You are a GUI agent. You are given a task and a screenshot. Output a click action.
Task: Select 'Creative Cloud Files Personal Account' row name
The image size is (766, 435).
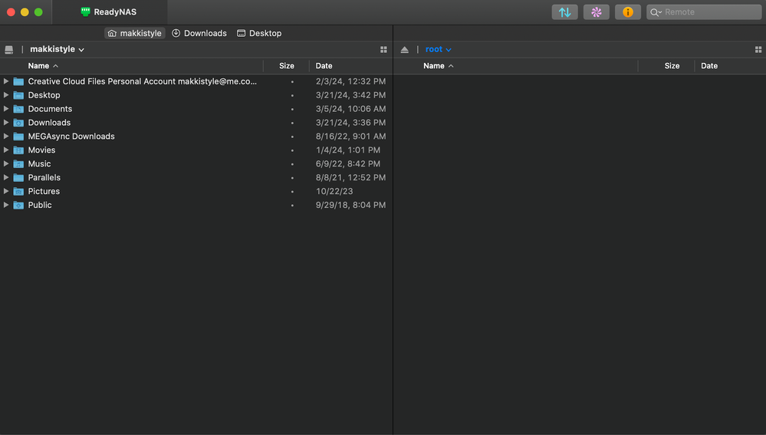coord(142,81)
